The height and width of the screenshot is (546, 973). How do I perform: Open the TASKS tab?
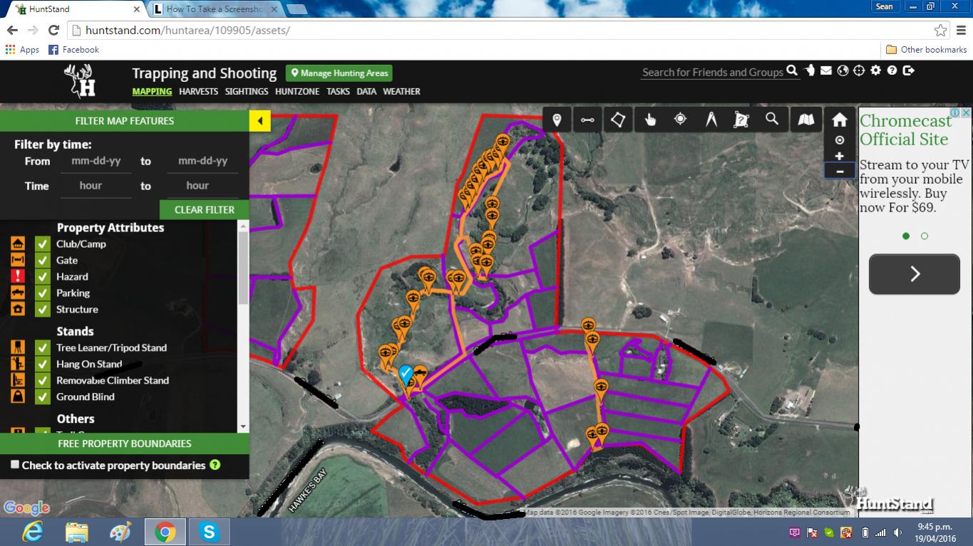(x=338, y=91)
